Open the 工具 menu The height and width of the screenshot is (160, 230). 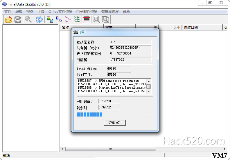tap(41, 12)
